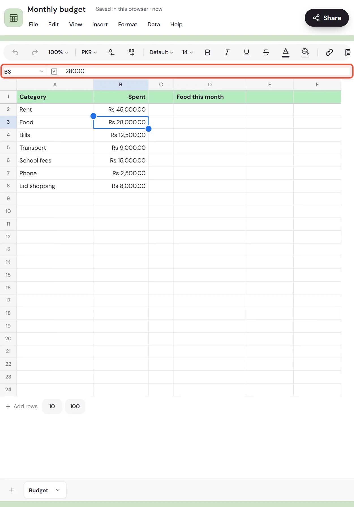Select the Bills cell
The height and width of the screenshot is (507, 354).
pos(55,135)
